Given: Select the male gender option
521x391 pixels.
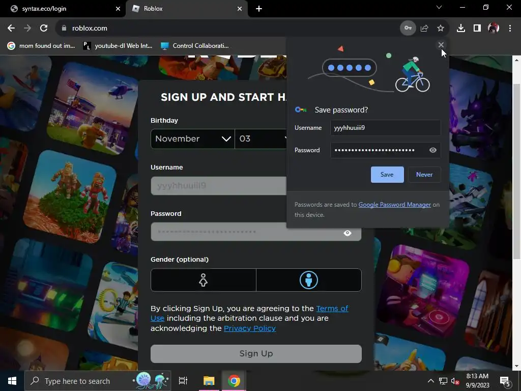Looking at the screenshot, I should tap(309, 280).
